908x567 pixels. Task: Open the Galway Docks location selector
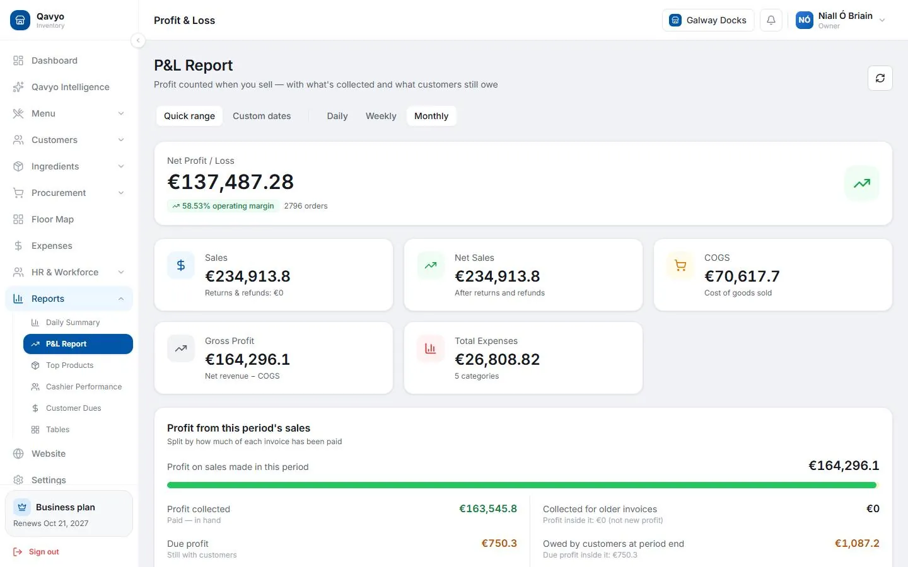pyautogui.click(x=708, y=20)
